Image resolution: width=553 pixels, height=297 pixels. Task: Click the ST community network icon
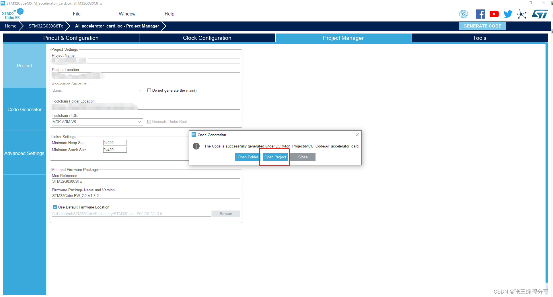coord(522,14)
